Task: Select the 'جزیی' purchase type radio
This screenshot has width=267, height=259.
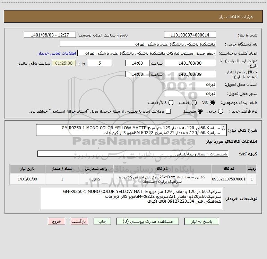Action: pyautogui.click(x=221, y=112)
